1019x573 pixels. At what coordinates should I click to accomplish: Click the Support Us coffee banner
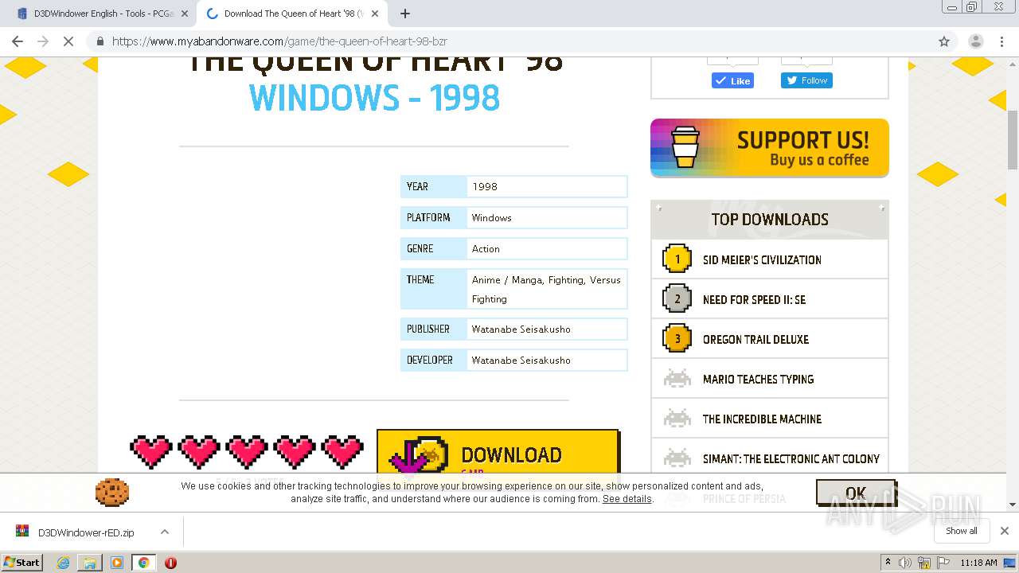(x=769, y=148)
